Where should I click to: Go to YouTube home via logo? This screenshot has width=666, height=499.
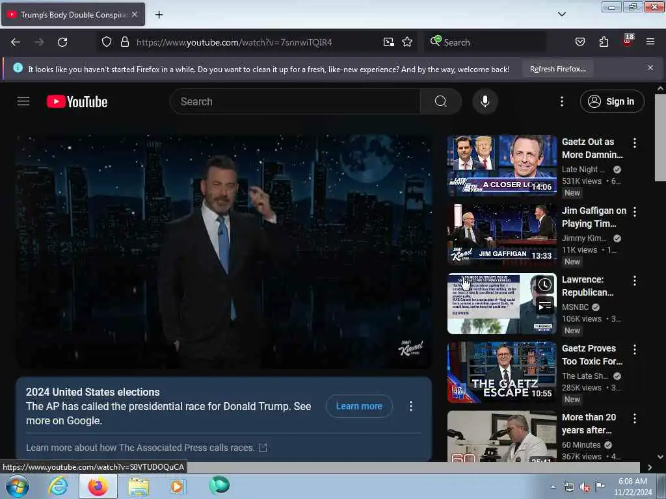click(x=77, y=102)
